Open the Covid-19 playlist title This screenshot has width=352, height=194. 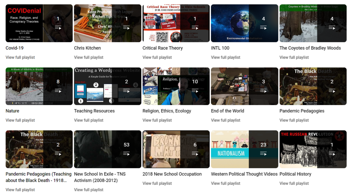(x=14, y=48)
